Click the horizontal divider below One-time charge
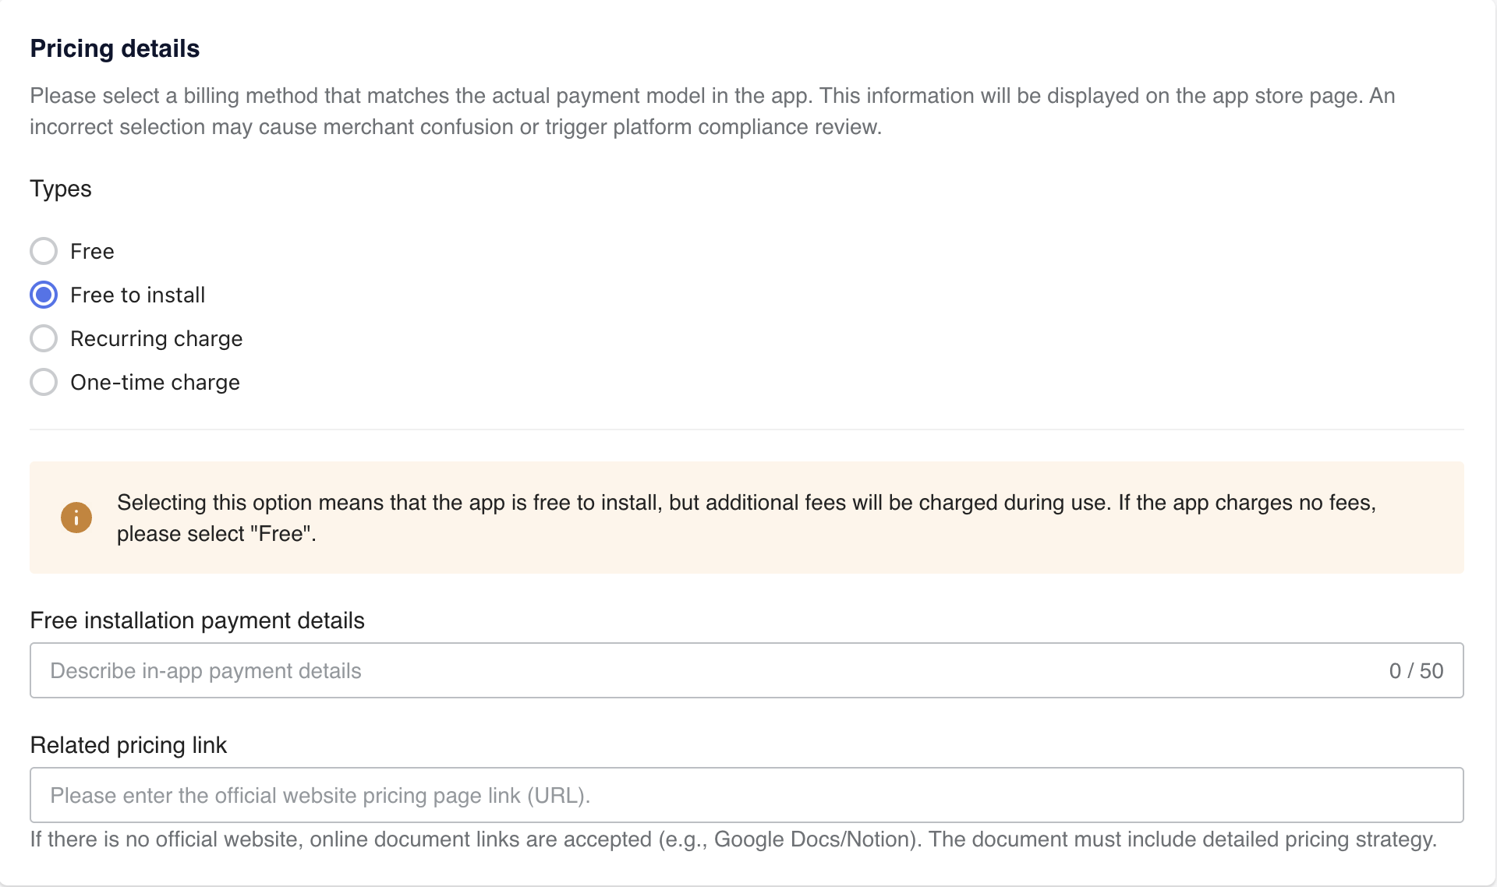 (746, 429)
